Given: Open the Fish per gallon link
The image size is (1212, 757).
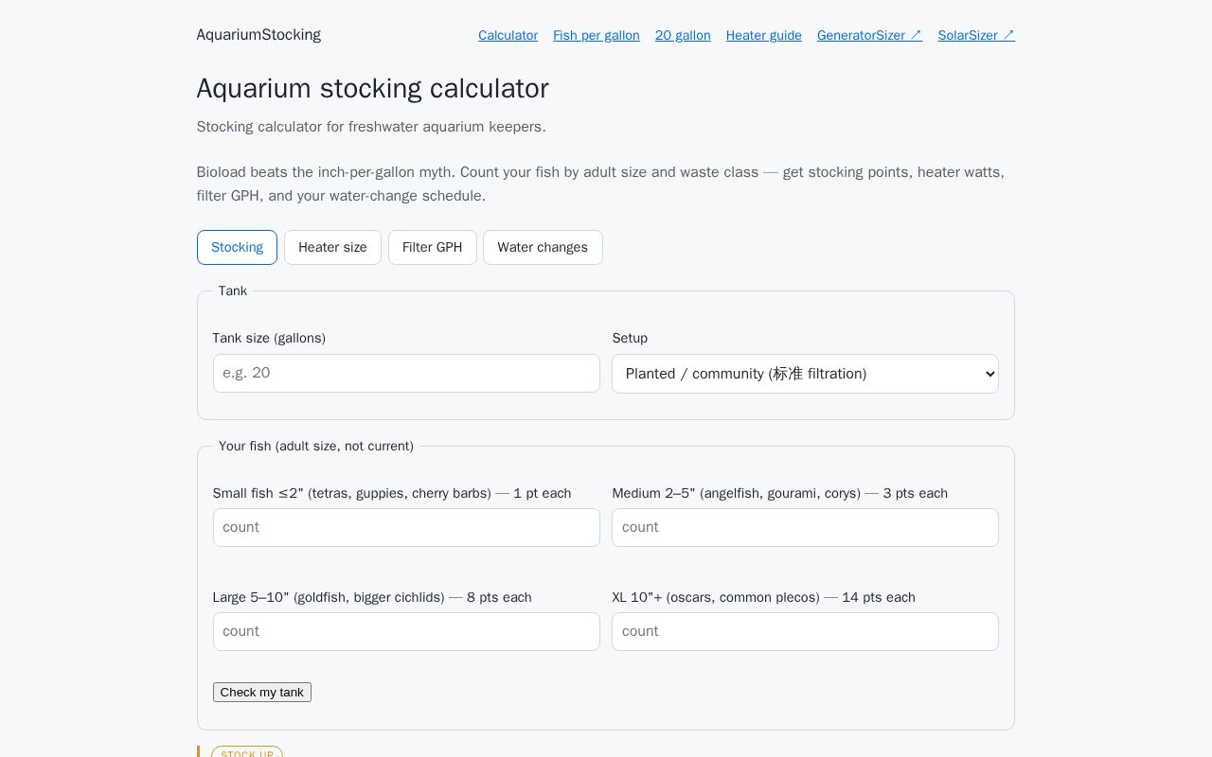Looking at the screenshot, I should (x=597, y=35).
